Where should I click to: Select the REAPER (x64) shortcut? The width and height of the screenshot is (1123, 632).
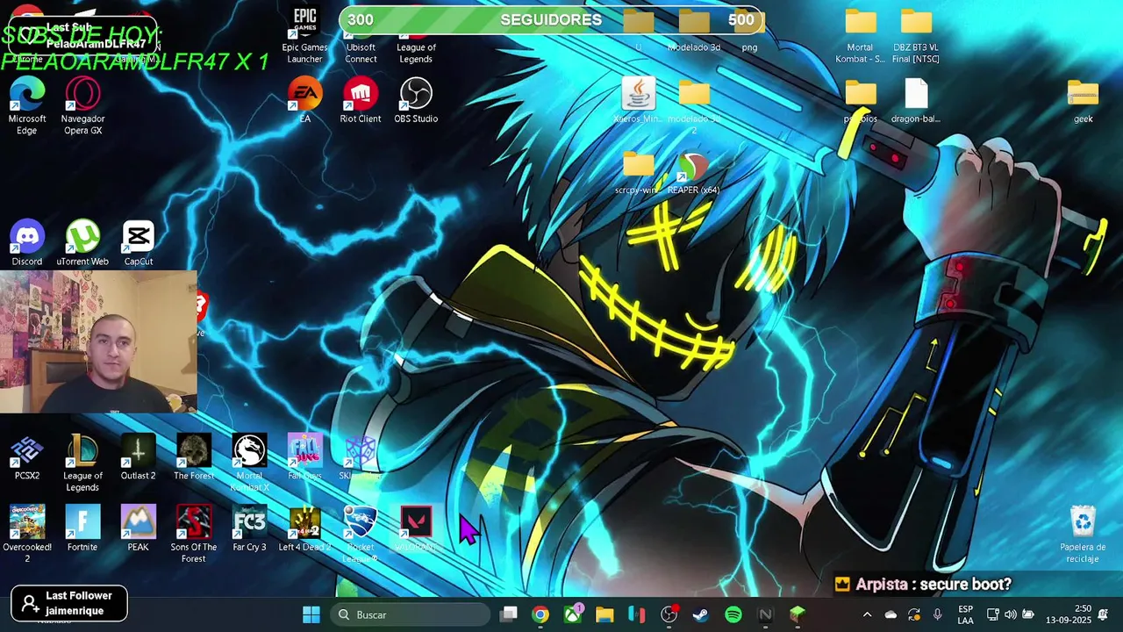click(693, 172)
